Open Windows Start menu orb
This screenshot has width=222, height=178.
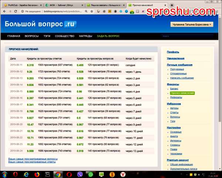(x=5, y=174)
